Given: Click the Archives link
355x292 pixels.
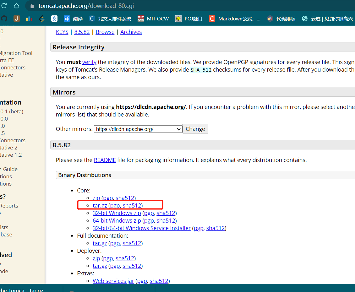Looking at the screenshot, I should click(131, 32).
